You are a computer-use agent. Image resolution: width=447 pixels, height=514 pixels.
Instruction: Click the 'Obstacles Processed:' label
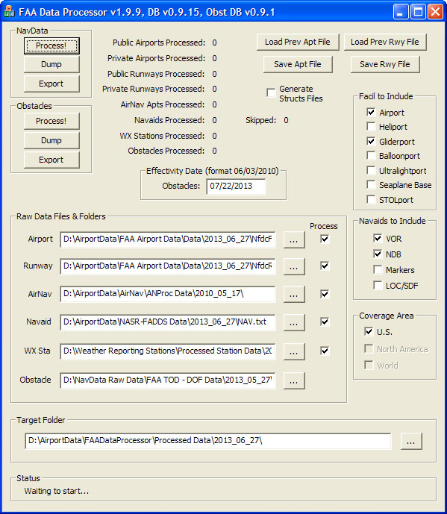pyautogui.click(x=166, y=151)
